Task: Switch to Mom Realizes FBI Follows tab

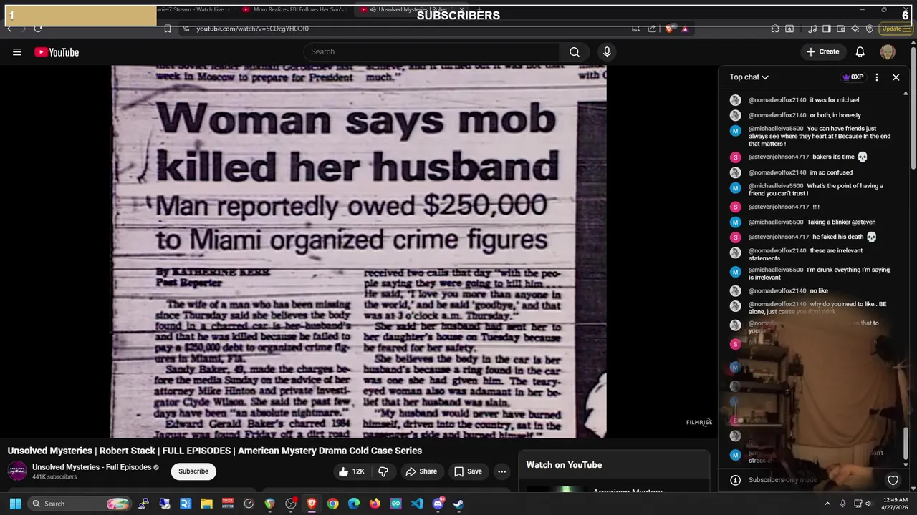Action: (x=294, y=9)
